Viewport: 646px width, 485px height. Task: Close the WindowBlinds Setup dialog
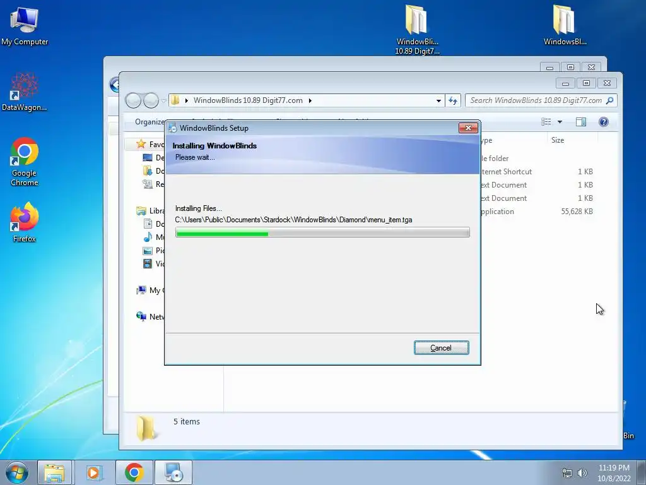click(x=469, y=128)
